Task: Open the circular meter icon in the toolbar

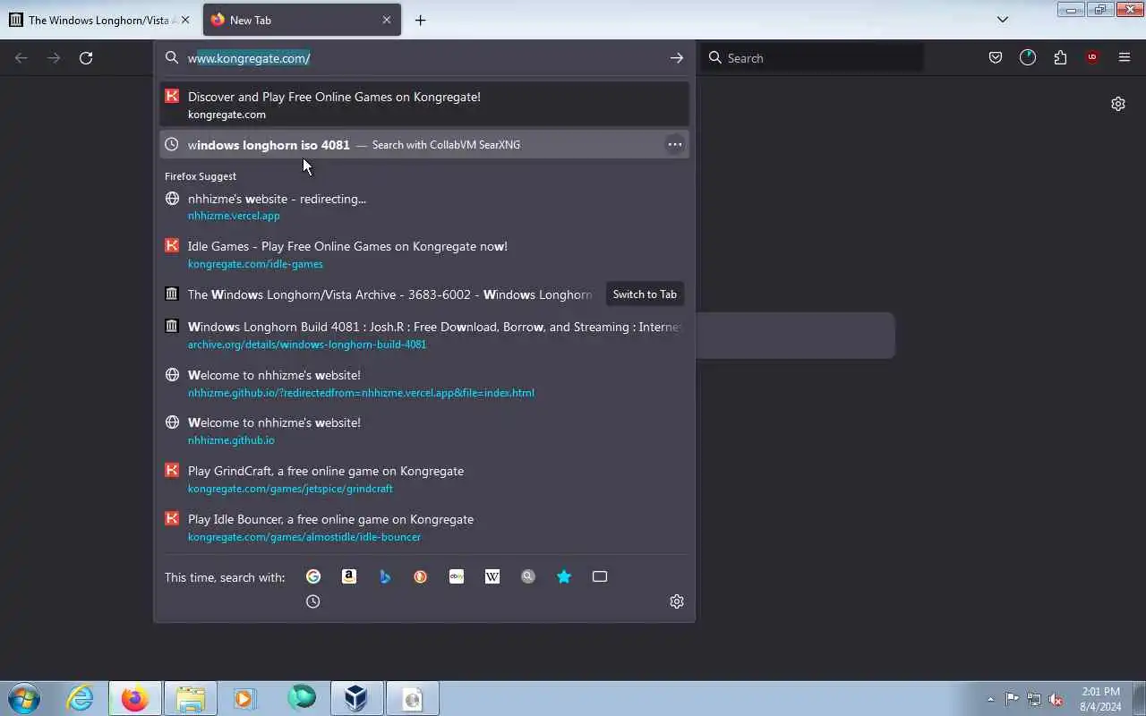Action: (x=1028, y=58)
